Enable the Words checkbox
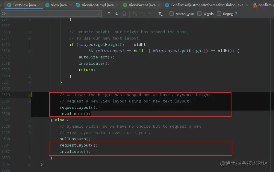The image size is (274, 172). (x=199, y=13)
